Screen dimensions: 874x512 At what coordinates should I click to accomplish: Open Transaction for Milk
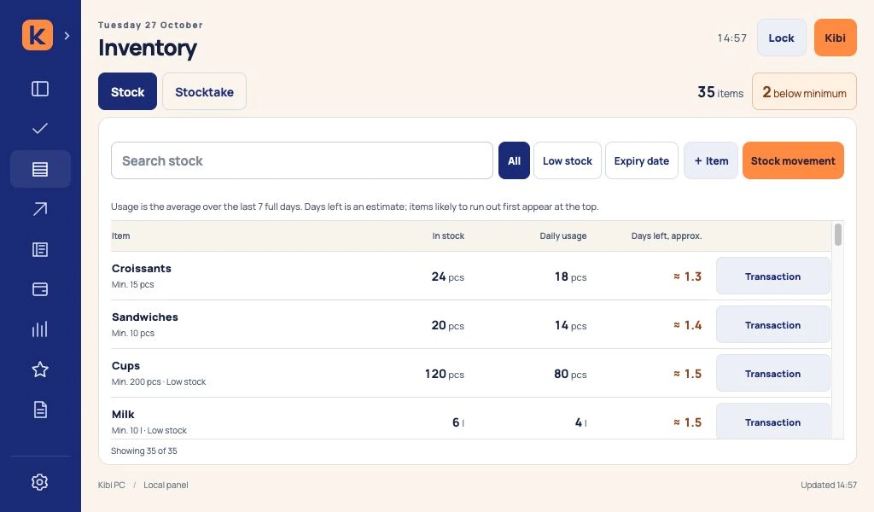[773, 422]
